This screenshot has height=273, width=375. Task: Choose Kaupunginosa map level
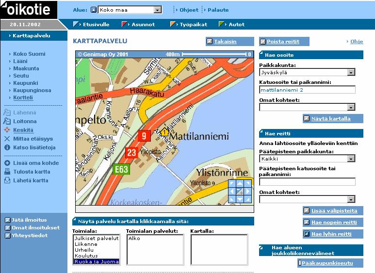tap(32, 90)
